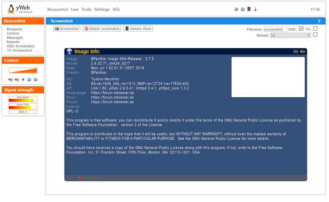
Task: Click the Image info blue 'i' icon
Action: click(69, 51)
